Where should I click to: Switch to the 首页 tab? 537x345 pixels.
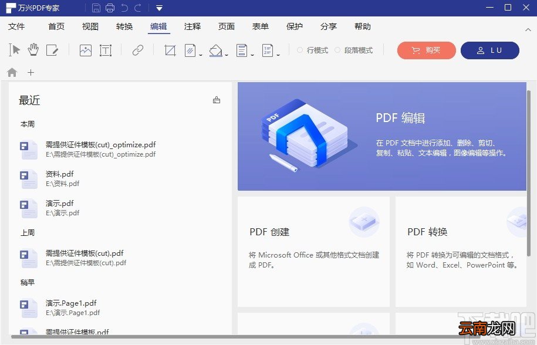[56, 26]
